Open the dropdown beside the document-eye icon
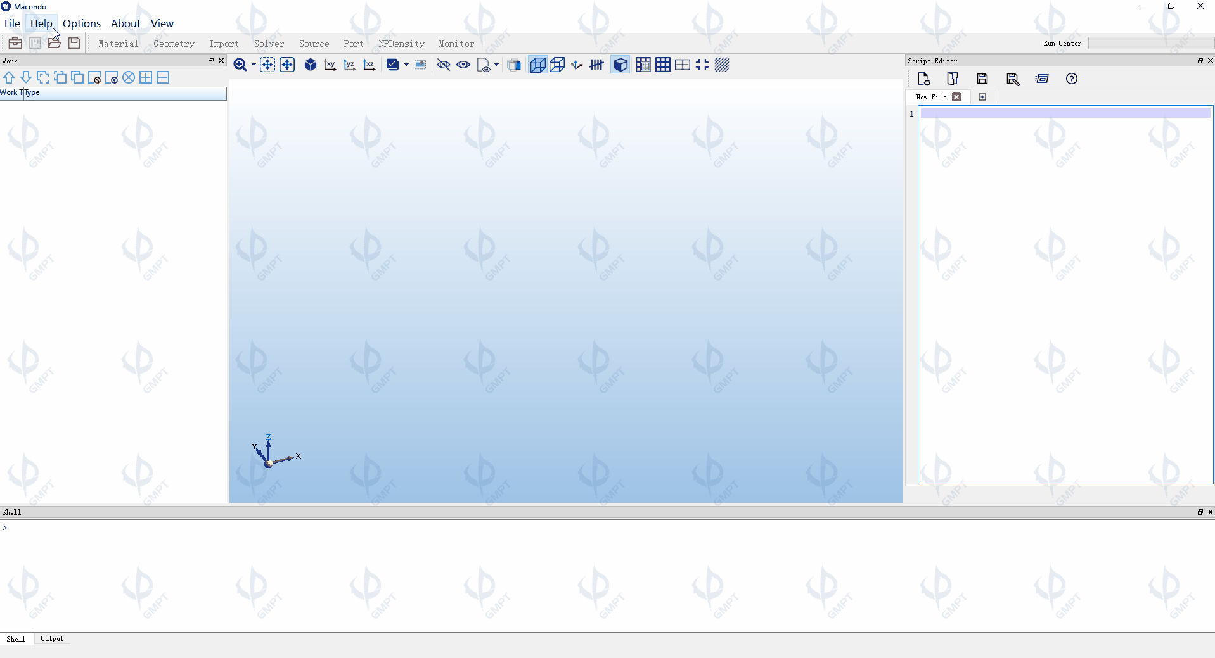Image resolution: width=1215 pixels, height=658 pixels. (496, 65)
